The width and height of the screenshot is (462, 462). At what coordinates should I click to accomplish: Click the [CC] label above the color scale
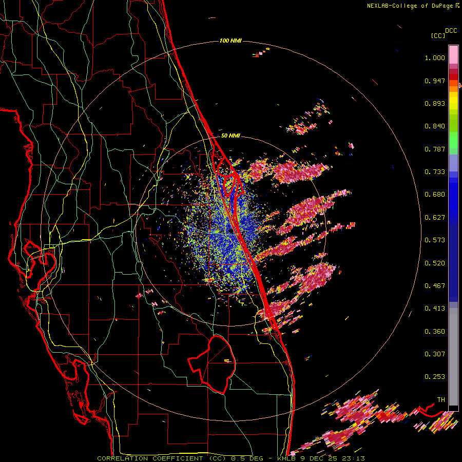pos(438,35)
